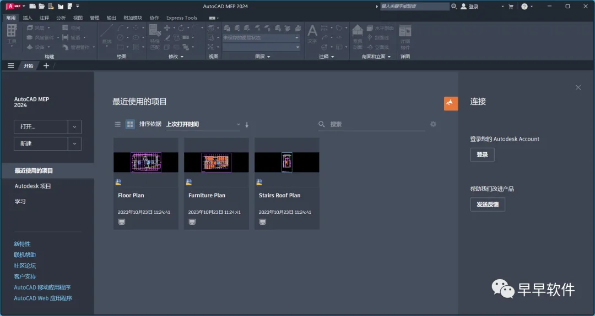This screenshot has width=595, height=316.
Task: Select the 空间 space tool
Action: tap(71, 28)
